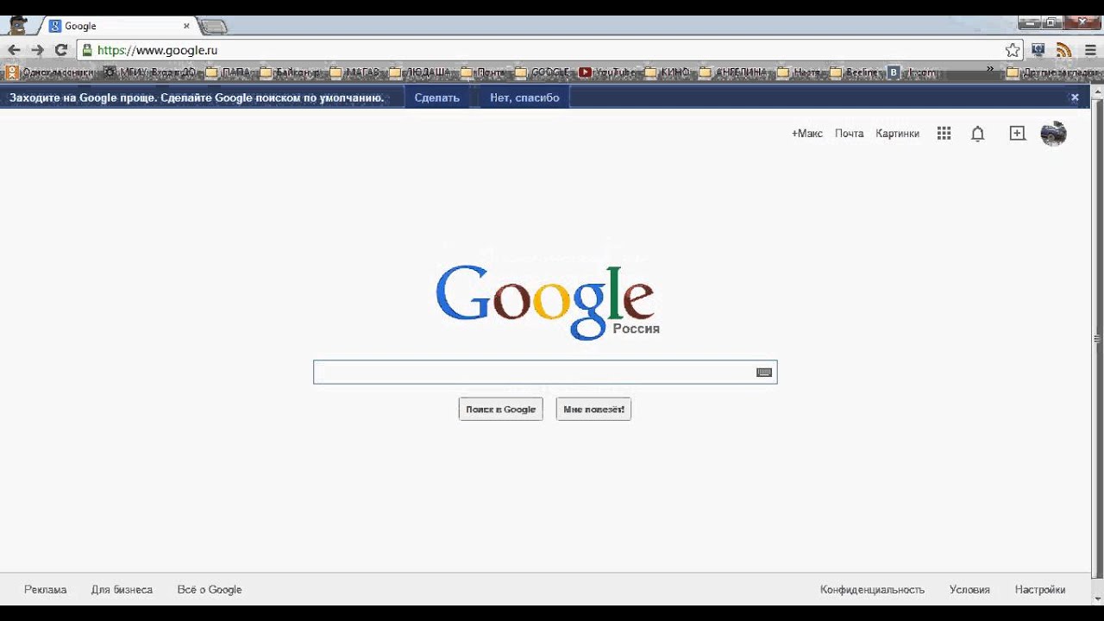Expand the Настя bookmarks folder
The width and height of the screenshot is (1104, 621).
point(800,72)
